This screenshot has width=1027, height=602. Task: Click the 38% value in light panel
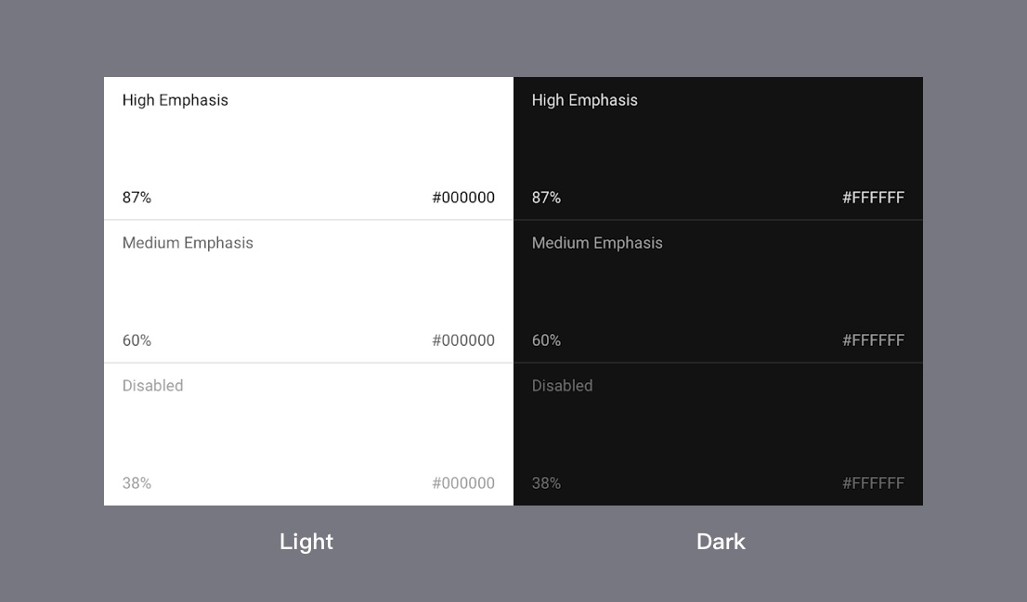(136, 483)
